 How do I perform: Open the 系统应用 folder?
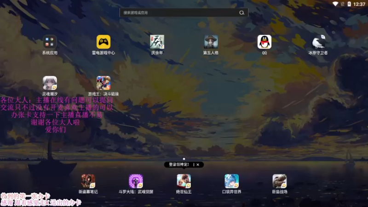click(x=50, y=42)
